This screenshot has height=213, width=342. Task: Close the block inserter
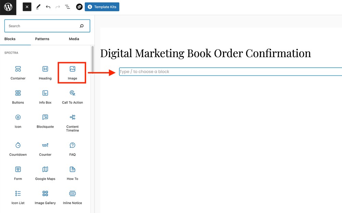coord(27,6)
